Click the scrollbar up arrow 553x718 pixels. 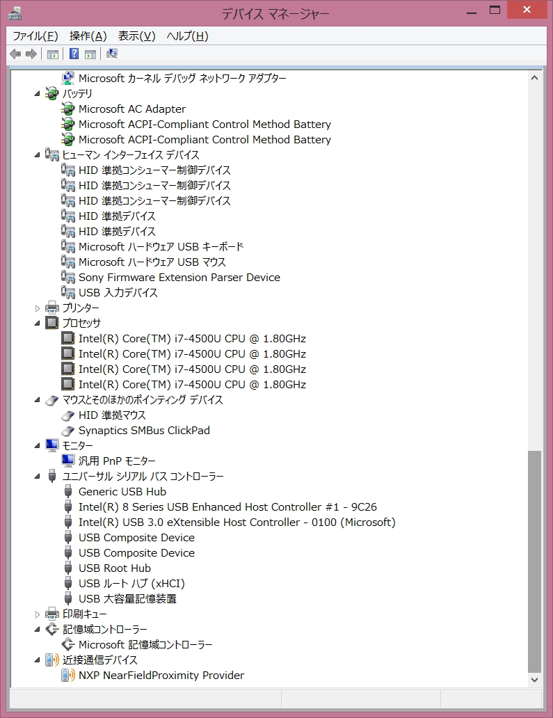[534, 79]
